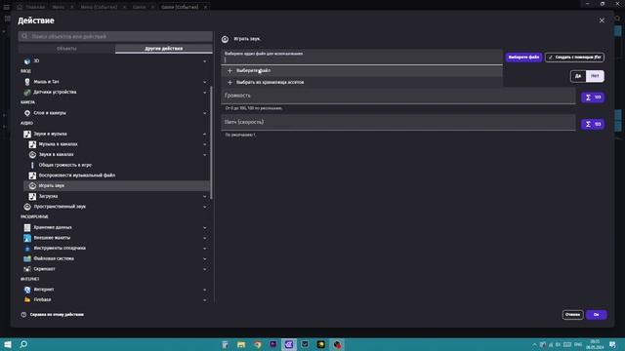This screenshot has height=351, width=625.
Task: Open Справка по этому действию link
Action: (x=57, y=314)
